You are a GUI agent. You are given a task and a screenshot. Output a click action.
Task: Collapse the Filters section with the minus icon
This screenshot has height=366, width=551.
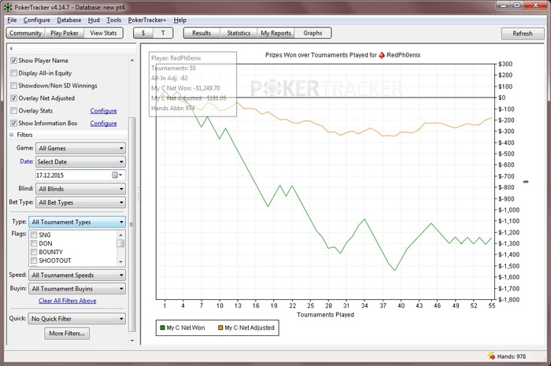[12, 135]
